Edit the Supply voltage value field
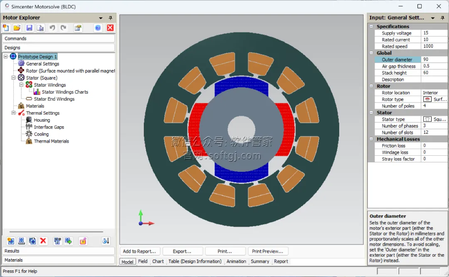449x277 pixels. 434,33
